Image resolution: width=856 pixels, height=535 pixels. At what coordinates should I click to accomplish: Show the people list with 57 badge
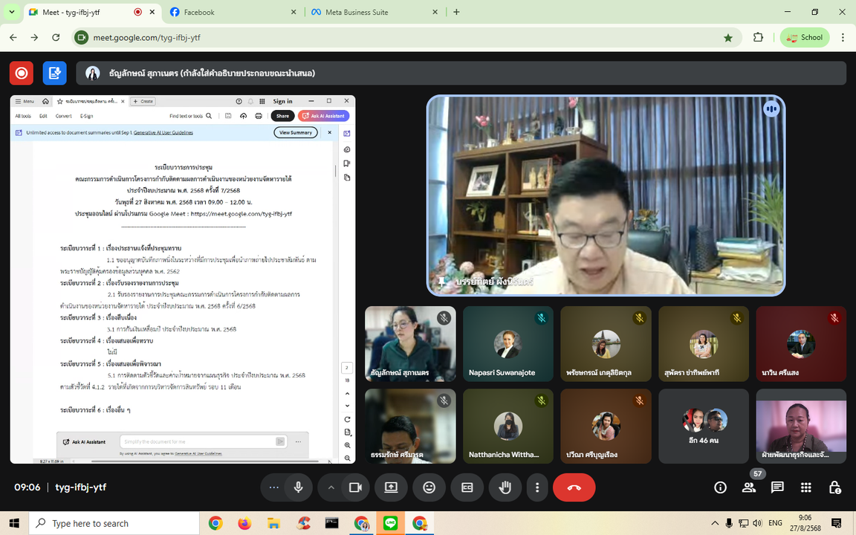pyautogui.click(x=749, y=487)
